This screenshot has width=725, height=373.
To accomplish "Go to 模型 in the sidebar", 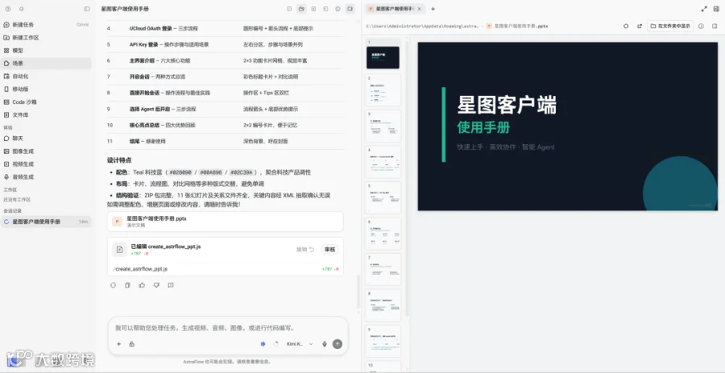I will pos(46,51).
